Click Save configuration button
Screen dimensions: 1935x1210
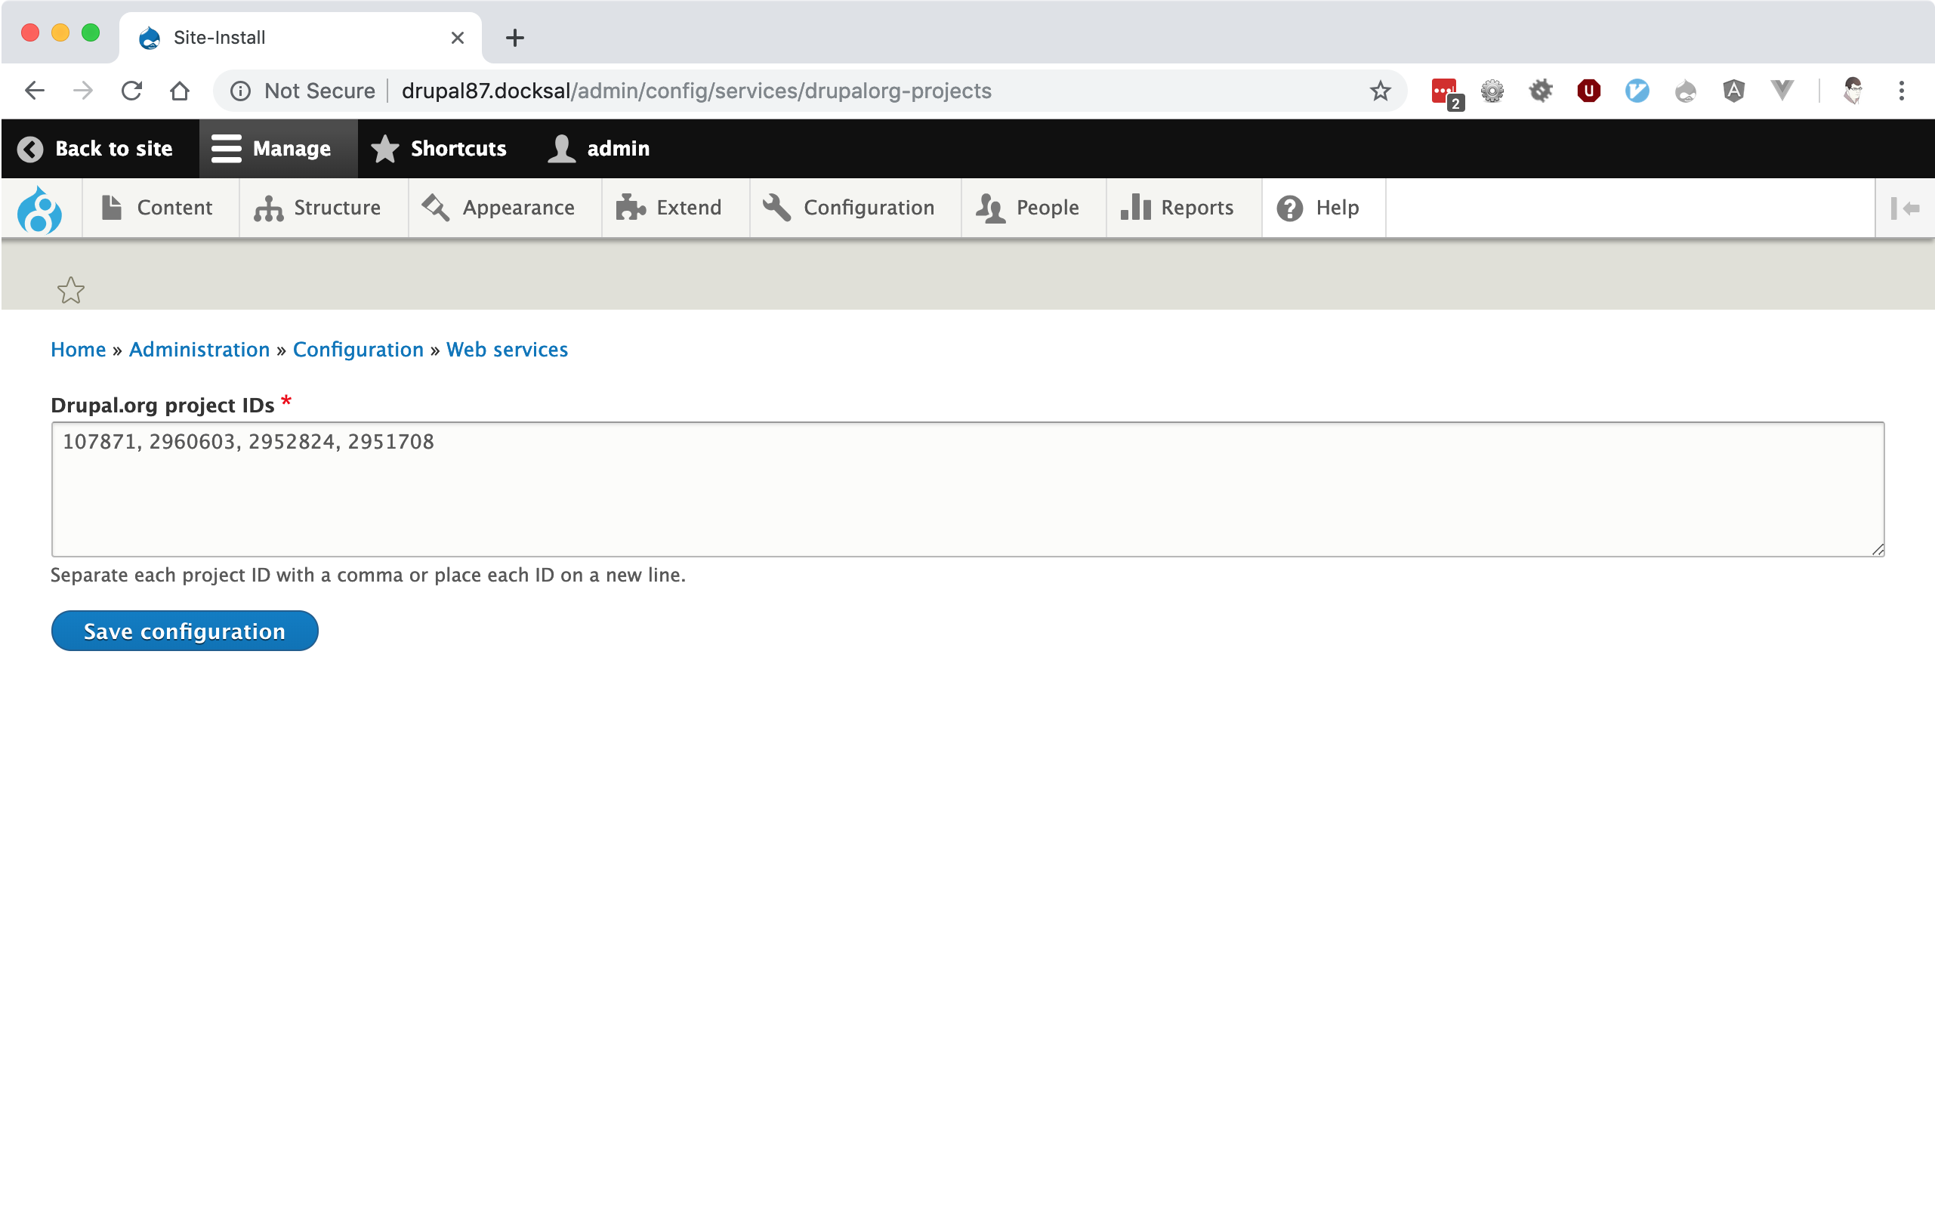[185, 631]
